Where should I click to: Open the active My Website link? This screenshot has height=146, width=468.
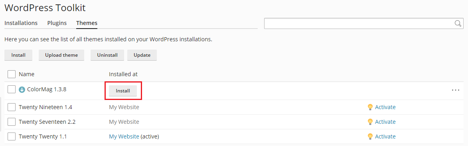click(124, 136)
